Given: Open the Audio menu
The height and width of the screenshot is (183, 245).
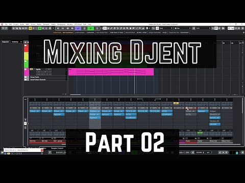Looking at the screenshot, I should click(22, 24).
